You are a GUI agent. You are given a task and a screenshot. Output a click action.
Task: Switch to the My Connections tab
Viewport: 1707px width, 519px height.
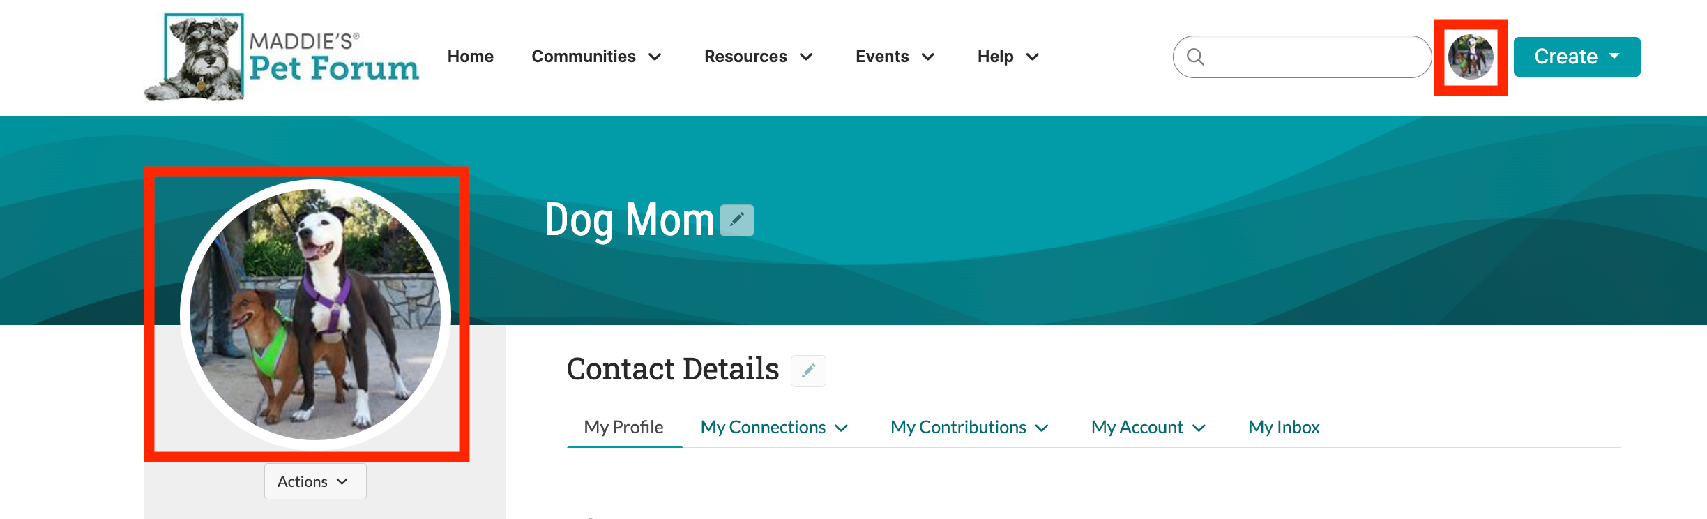pos(764,426)
